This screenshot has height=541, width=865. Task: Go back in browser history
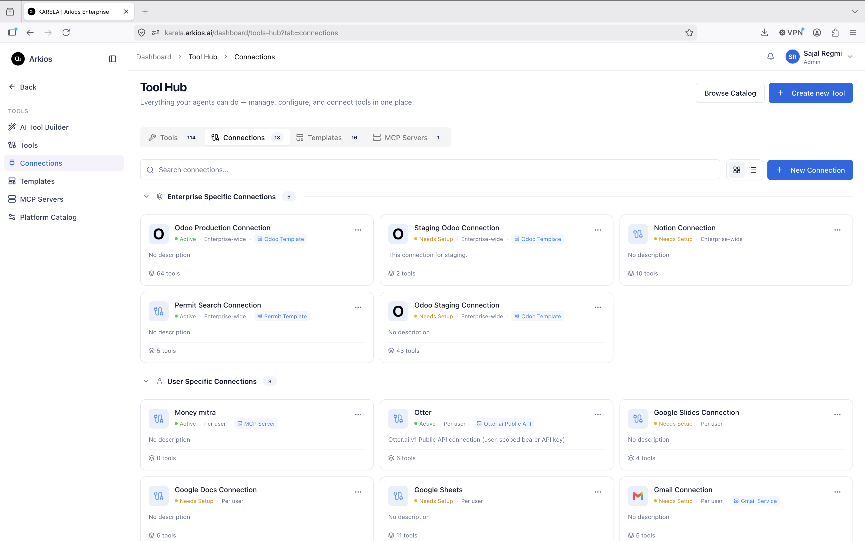click(30, 33)
